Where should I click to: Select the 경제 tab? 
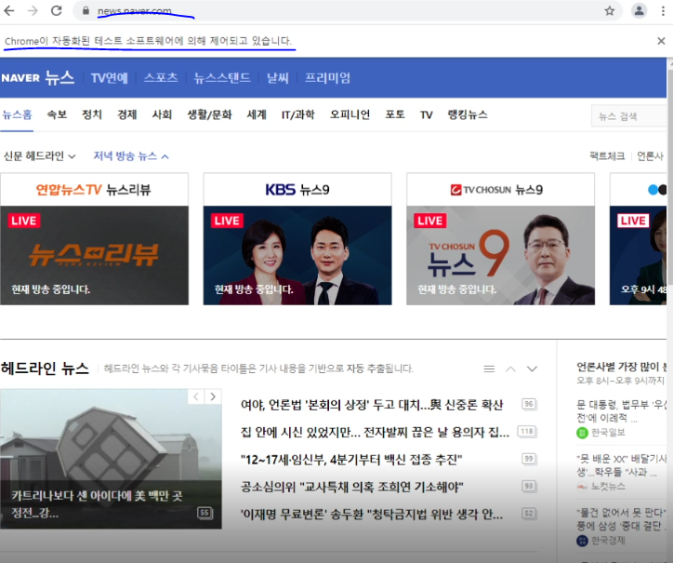[x=127, y=114]
